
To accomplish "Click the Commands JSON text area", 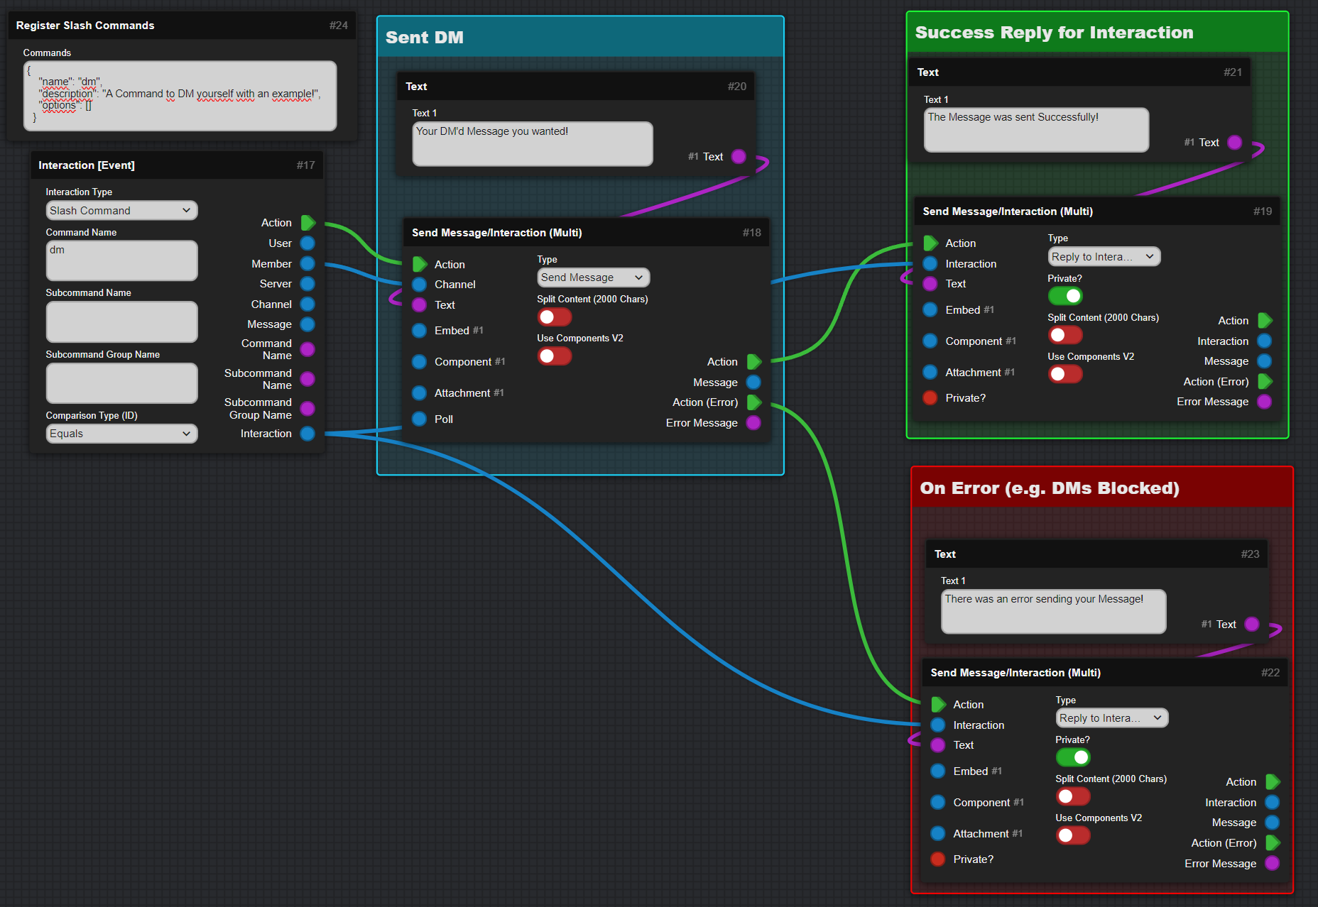I will click(x=180, y=95).
